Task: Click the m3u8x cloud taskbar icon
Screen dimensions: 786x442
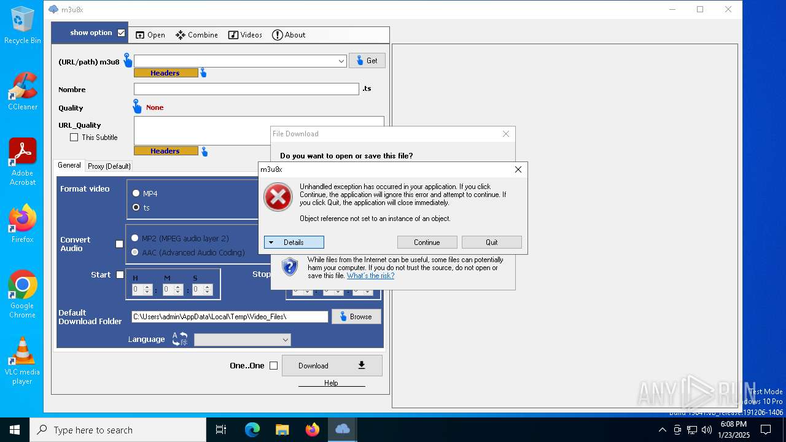Action: [343, 430]
